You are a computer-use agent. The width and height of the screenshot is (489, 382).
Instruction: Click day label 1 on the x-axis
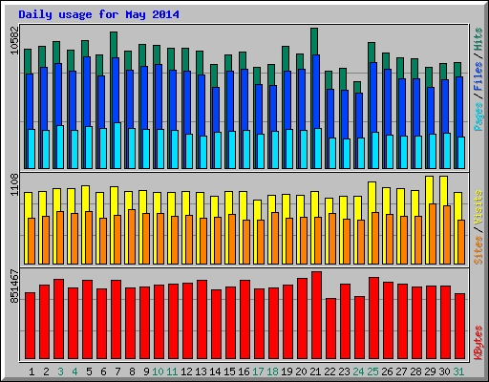[32, 371]
